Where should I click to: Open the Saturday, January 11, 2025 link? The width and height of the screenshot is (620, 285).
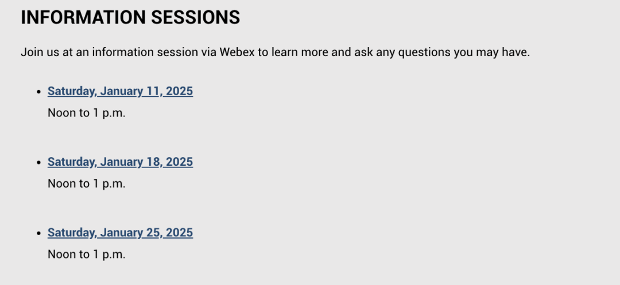click(120, 91)
